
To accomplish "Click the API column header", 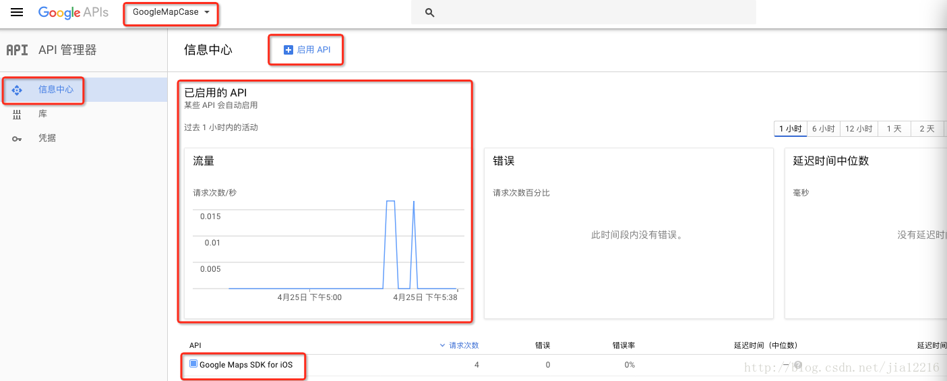I will pos(195,345).
